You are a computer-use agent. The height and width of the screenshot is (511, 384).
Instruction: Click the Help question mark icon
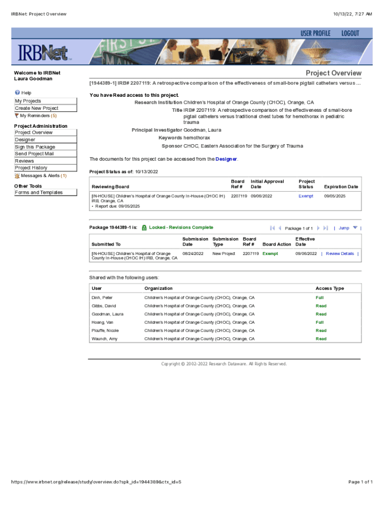17,93
